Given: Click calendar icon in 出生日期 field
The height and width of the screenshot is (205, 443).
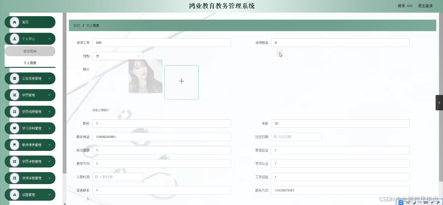Looking at the screenshot, I should click(x=275, y=137).
